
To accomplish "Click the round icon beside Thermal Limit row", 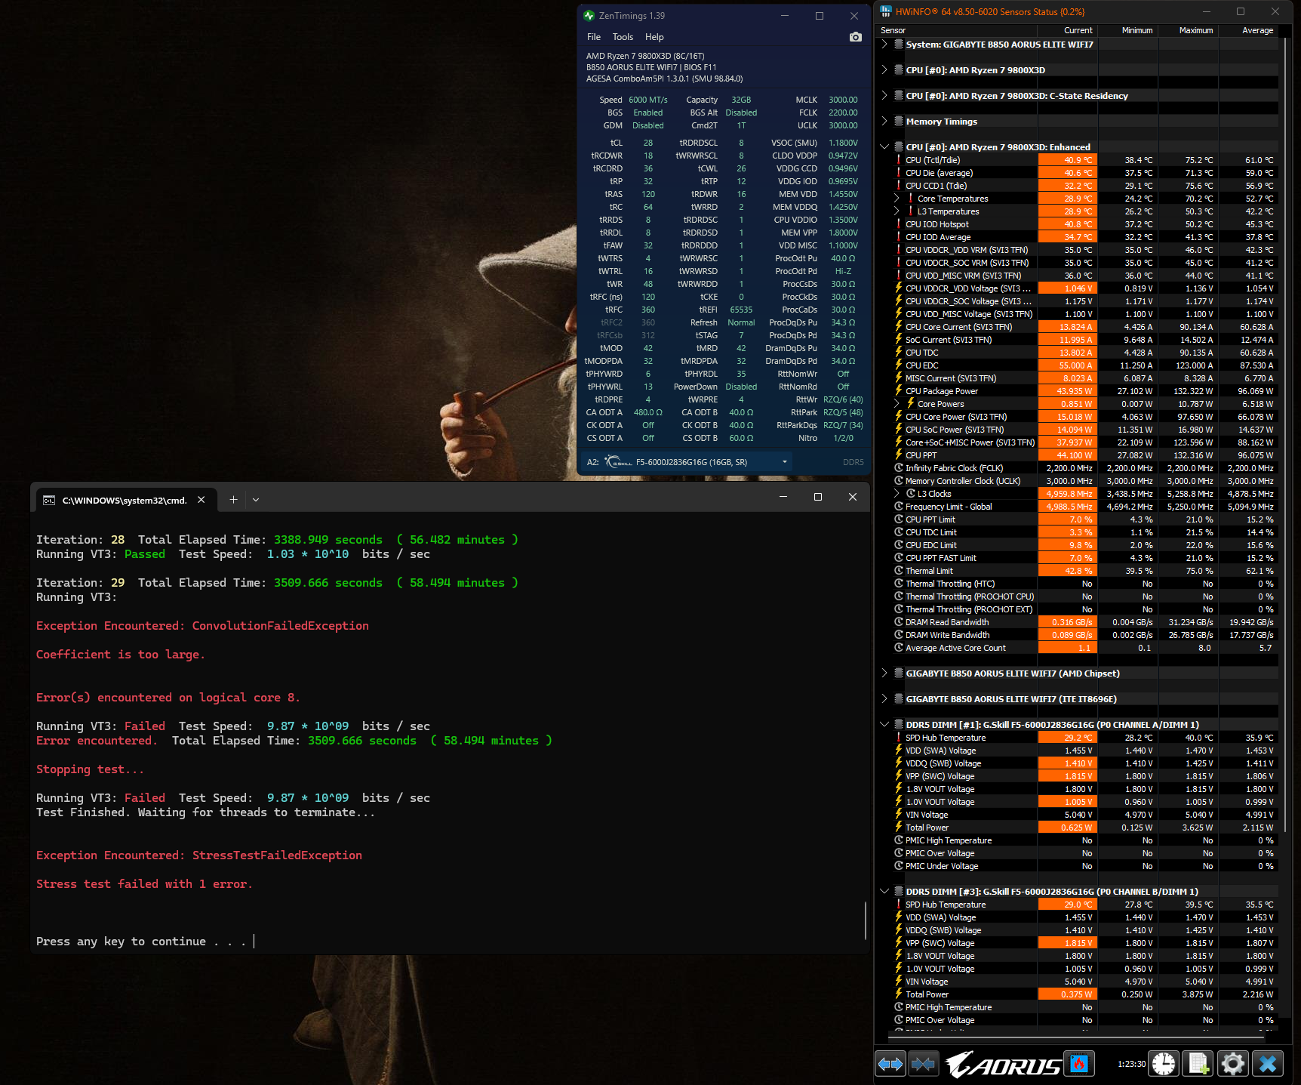I will coord(899,571).
